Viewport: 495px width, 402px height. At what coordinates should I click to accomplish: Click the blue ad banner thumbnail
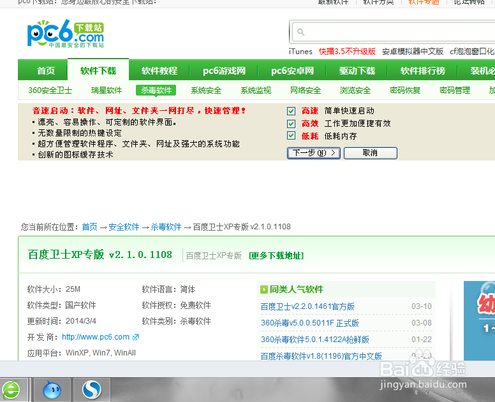[x=479, y=320]
